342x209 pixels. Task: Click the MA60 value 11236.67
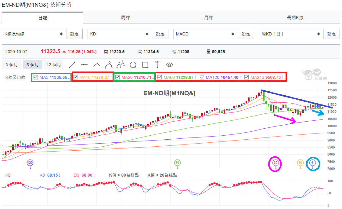pos(185,77)
